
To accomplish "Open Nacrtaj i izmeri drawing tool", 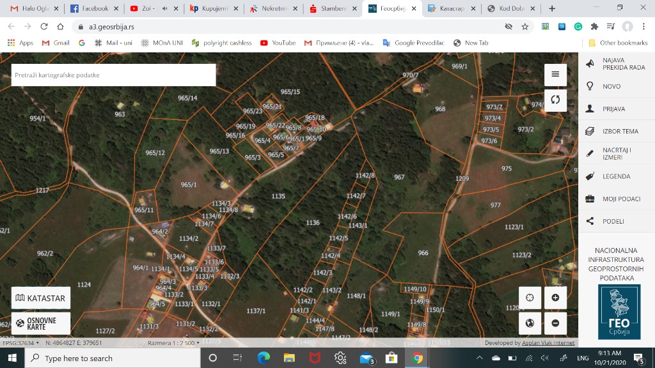I will click(x=615, y=154).
